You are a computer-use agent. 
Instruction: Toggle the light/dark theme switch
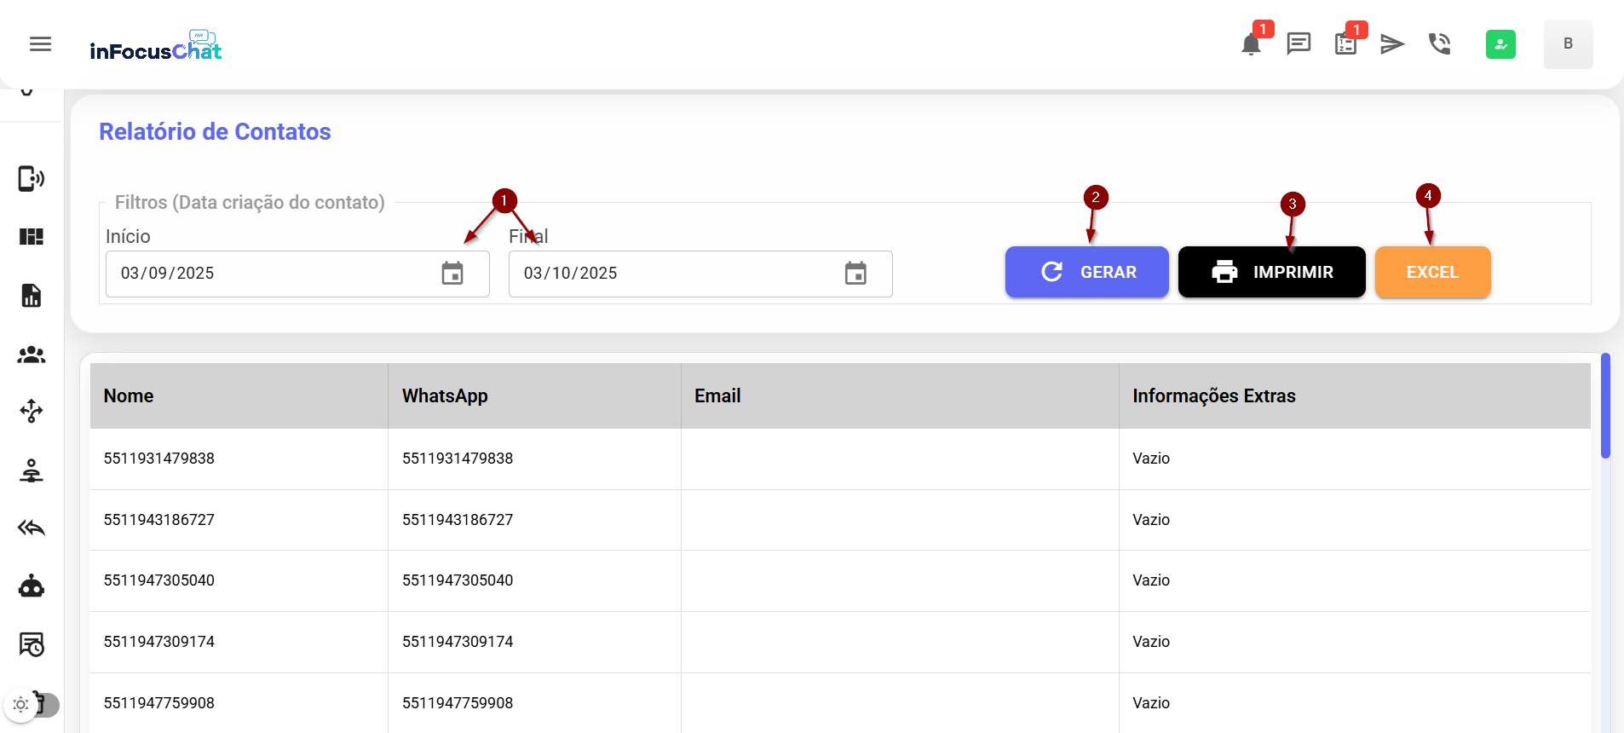pos(32,705)
